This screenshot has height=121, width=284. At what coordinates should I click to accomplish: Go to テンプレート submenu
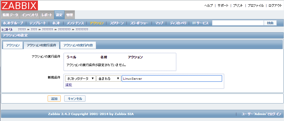pos(38,23)
